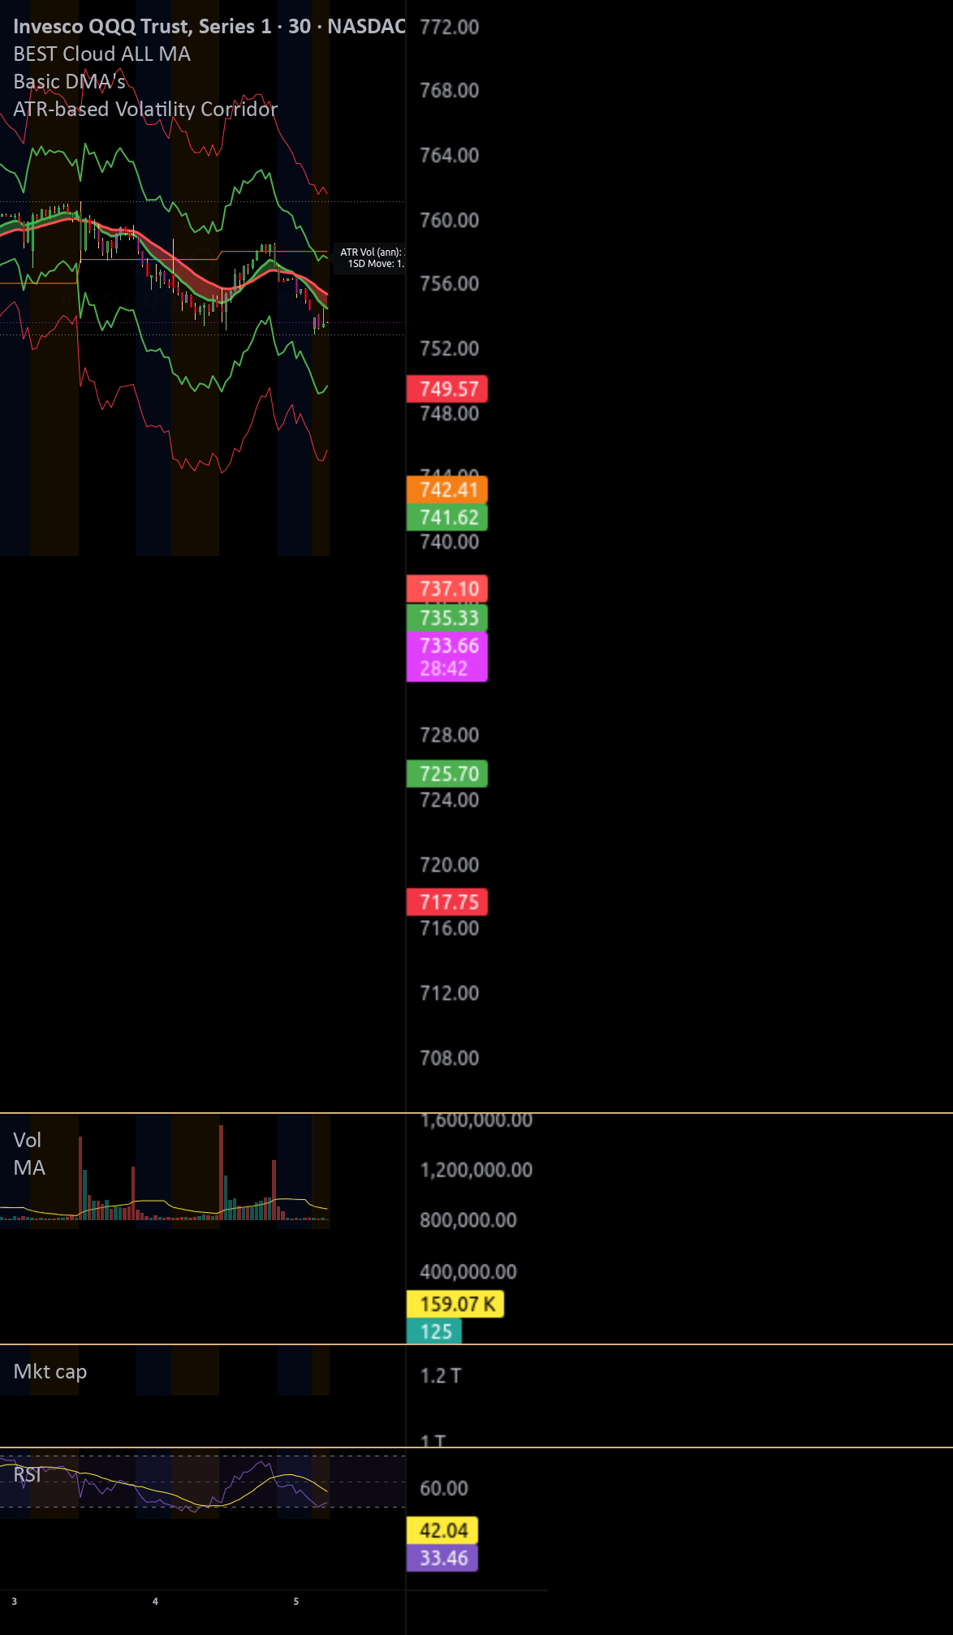Click the 764.00 price axis label
Viewport: 953px width, 1635px height.
(449, 155)
